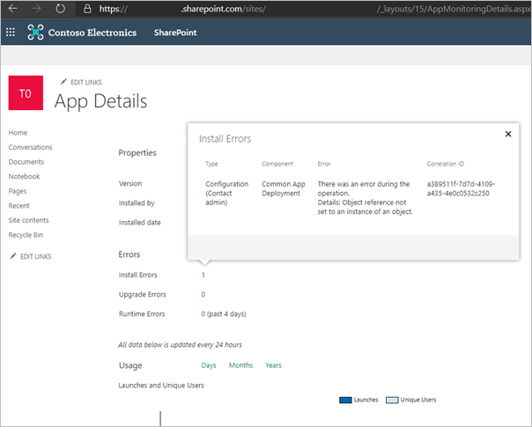The width and height of the screenshot is (532, 427).
Task: Open the app launcher waffle icon
Action: pos(11,33)
